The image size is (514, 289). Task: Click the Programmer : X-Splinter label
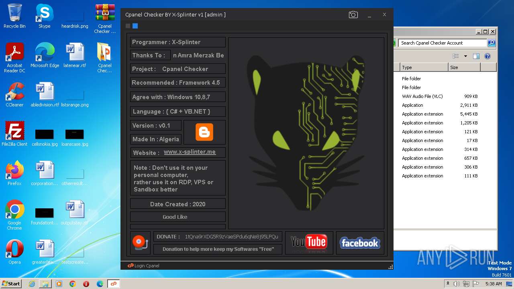[177, 42]
